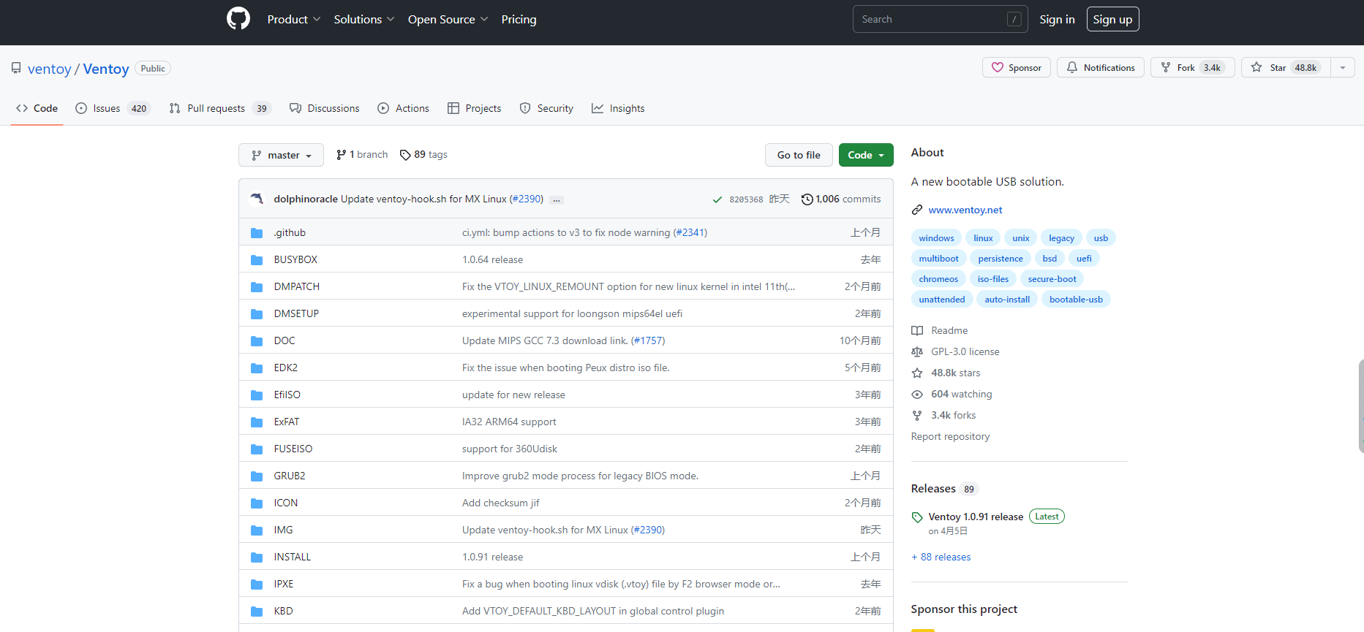Click the Readme book icon

917,331
